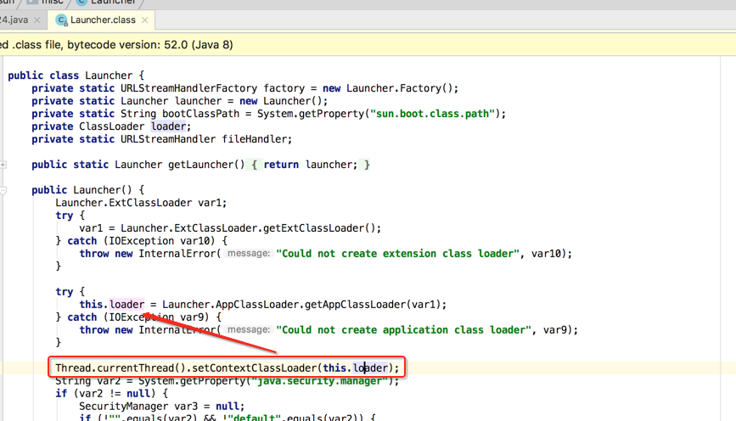This screenshot has width=736, height=421.
Task: Click the "Launcher.ExtClassLoader var1;" line
Action: pyautogui.click(x=141, y=203)
